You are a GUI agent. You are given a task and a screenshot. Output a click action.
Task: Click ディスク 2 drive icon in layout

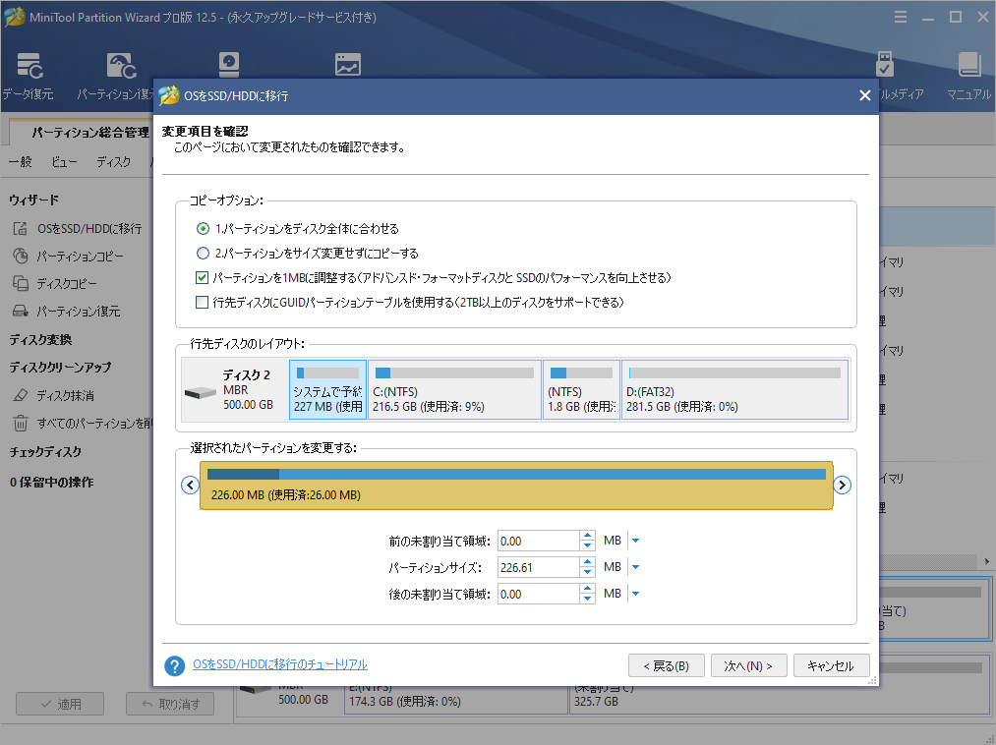point(201,393)
